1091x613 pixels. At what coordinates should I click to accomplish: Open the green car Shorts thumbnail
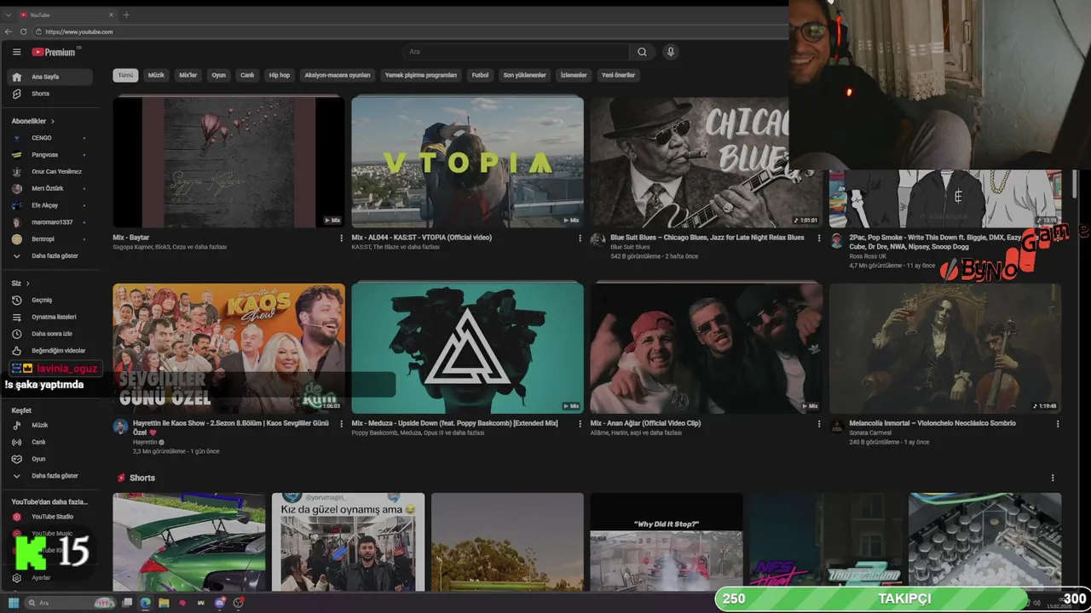click(189, 542)
